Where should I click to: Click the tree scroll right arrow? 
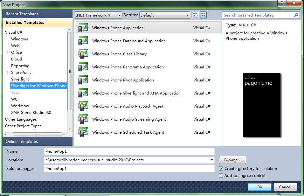[64, 135]
